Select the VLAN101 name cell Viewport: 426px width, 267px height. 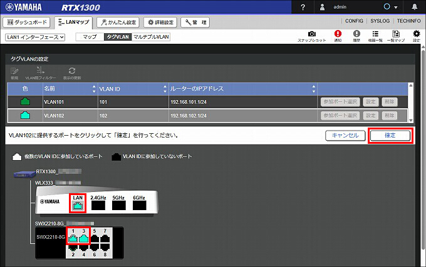click(x=70, y=102)
